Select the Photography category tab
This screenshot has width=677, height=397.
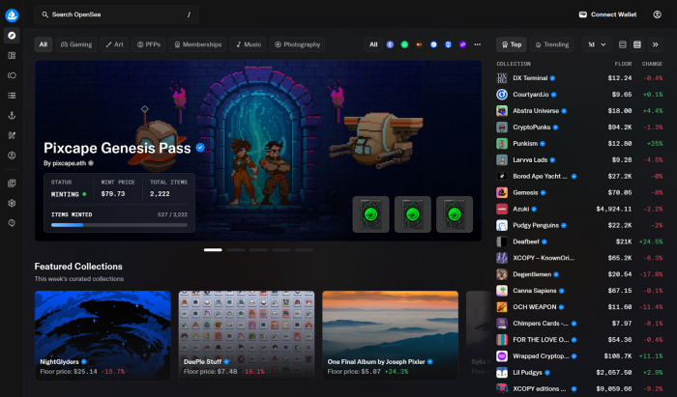coord(298,44)
